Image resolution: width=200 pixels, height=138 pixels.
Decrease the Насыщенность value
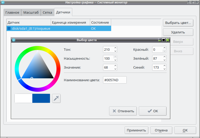tap(115, 60)
